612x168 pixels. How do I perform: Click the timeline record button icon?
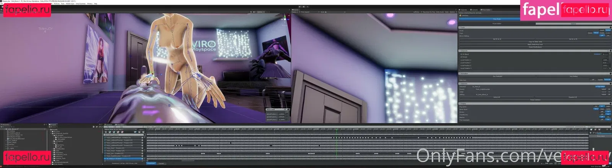(x=106, y=132)
